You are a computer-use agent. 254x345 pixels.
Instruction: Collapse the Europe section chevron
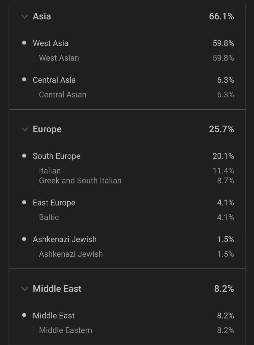[x=25, y=129]
